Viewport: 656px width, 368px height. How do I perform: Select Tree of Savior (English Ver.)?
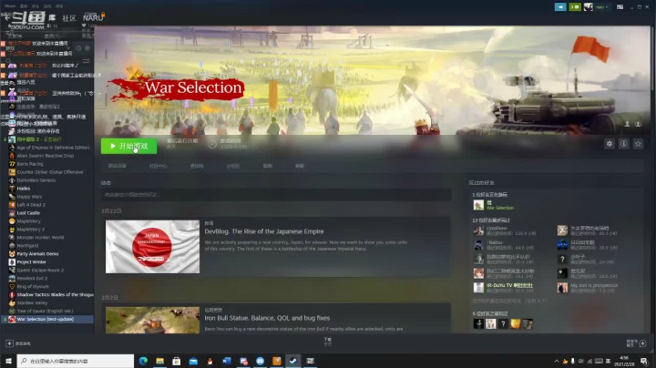coord(45,311)
